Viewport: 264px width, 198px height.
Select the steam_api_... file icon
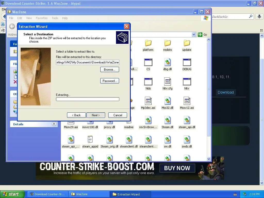coord(71,139)
